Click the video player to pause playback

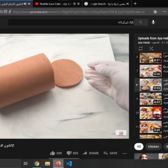coord(64,86)
